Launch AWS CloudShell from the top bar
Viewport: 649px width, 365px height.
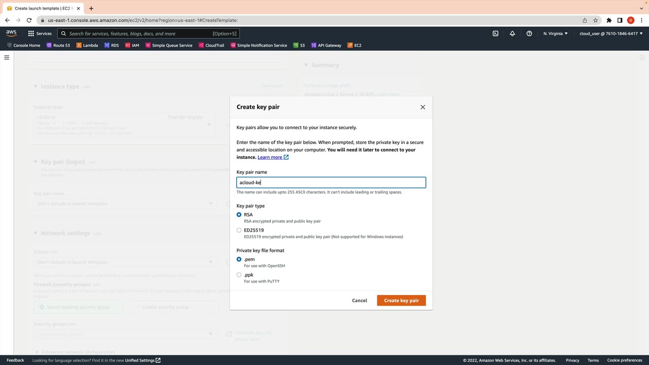(x=495, y=33)
